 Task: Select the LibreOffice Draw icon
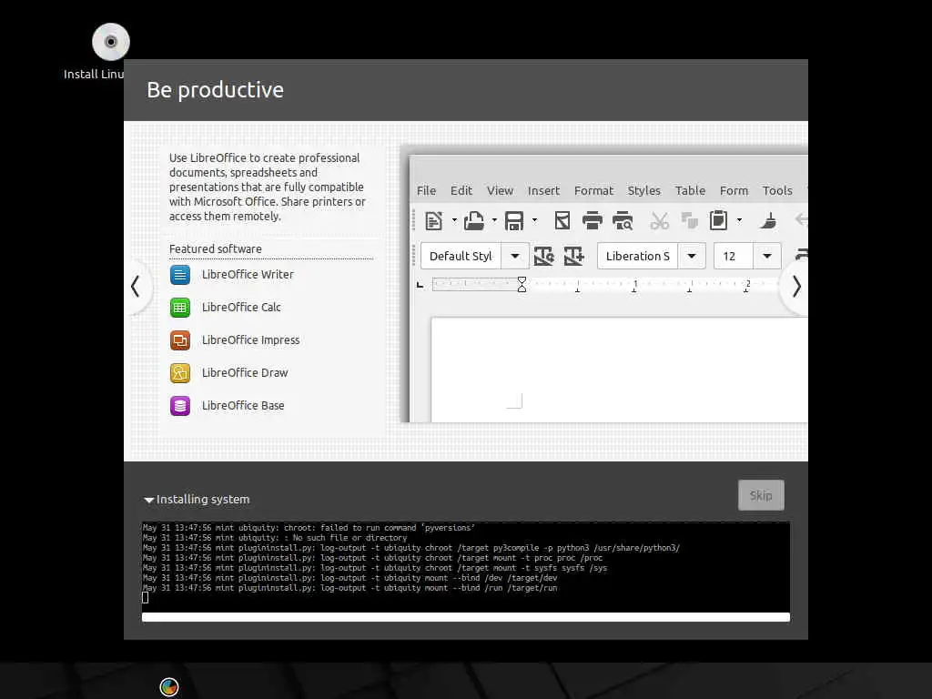coord(180,372)
